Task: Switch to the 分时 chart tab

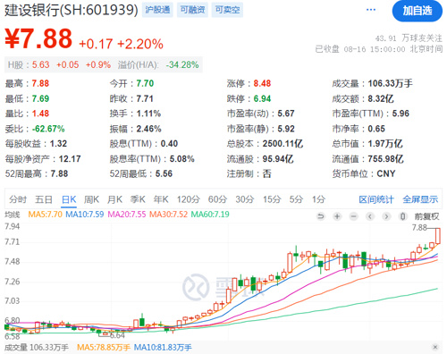Action: pyautogui.click(x=18, y=199)
